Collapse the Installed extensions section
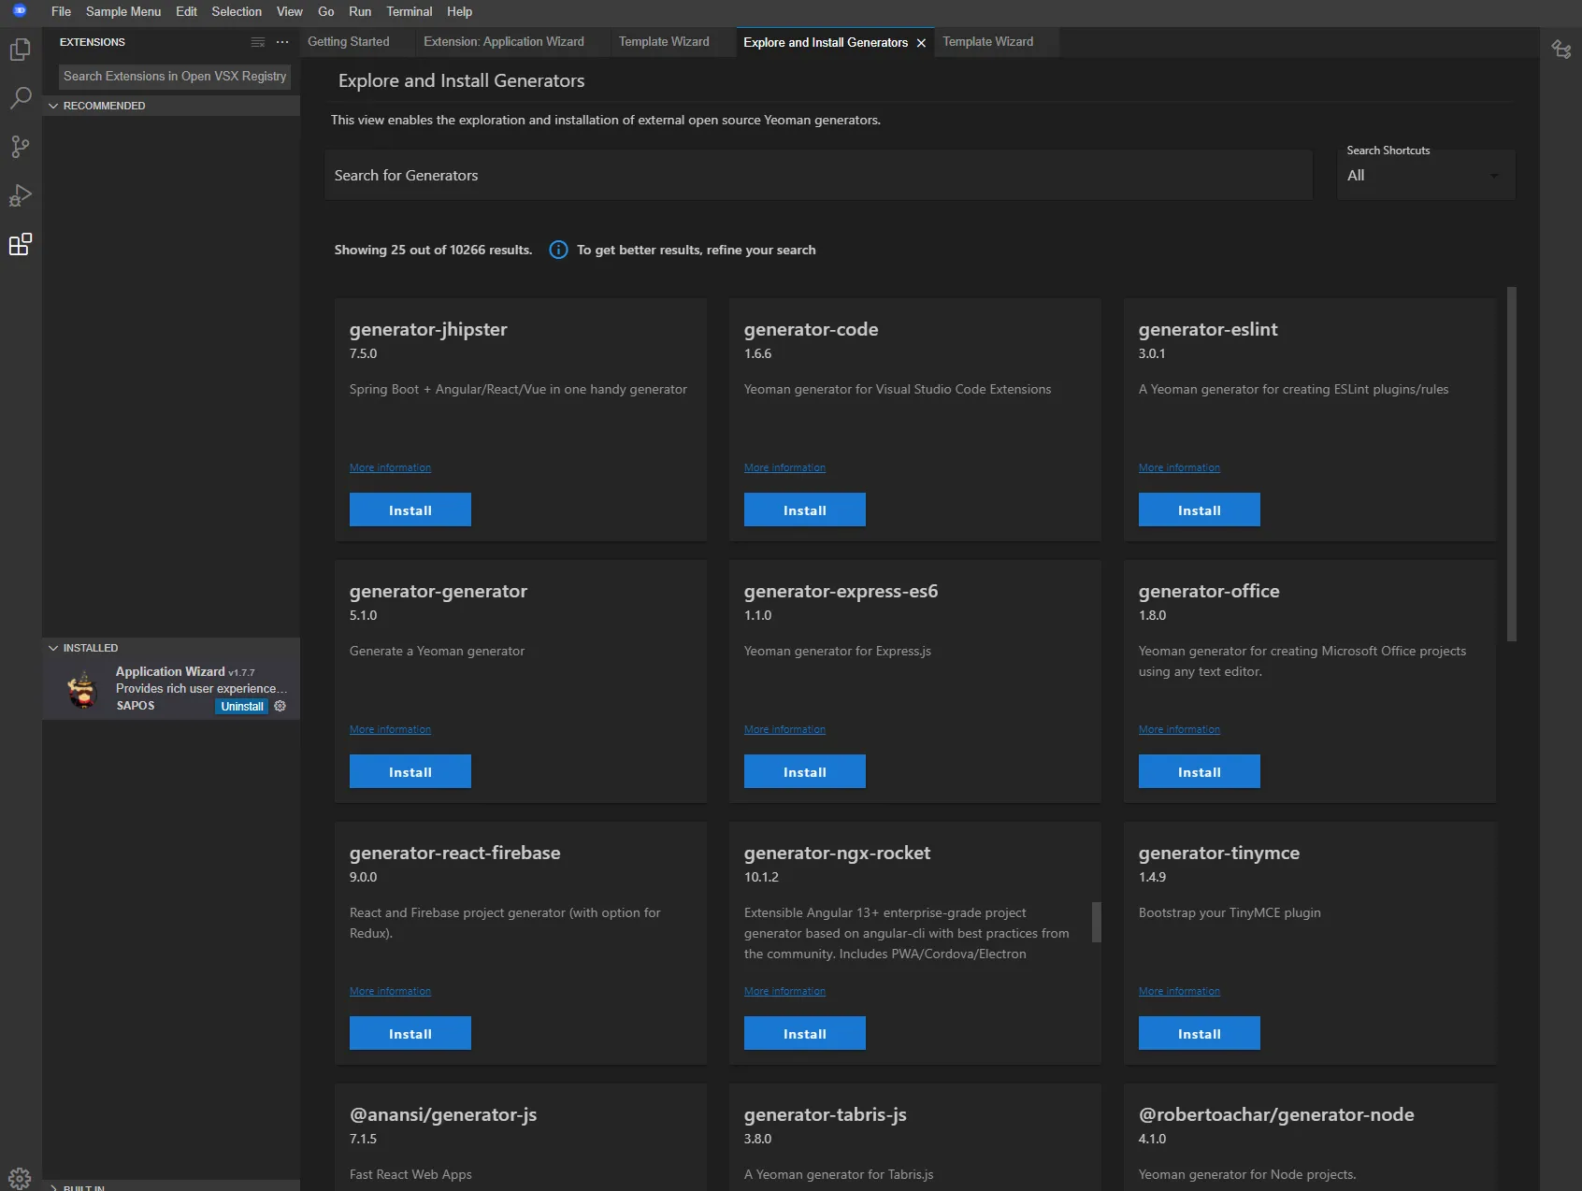Viewport: 1582px width, 1191px height. pos(54,648)
